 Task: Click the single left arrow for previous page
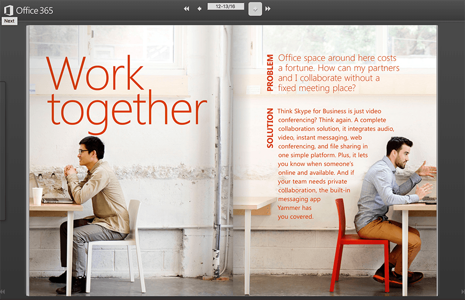(x=199, y=8)
